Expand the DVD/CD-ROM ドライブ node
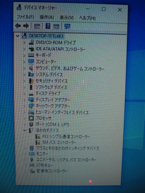The height and width of the screenshot is (193, 145). [x=24, y=43]
